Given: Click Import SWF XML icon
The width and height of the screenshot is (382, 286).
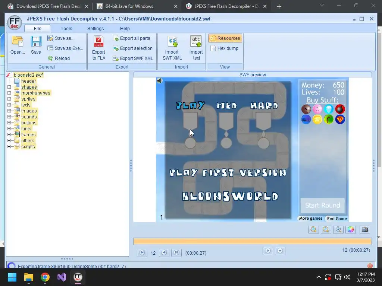Looking at the screenshot, I should point(172,41).
